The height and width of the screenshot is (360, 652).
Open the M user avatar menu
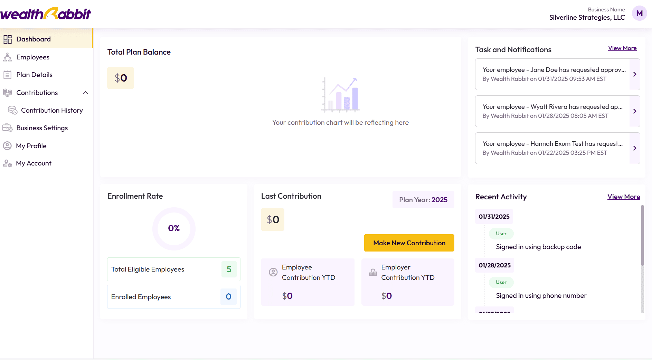[x=639, y=13]
